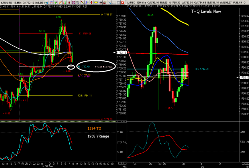Click the +Fx button under 15-Min chart

point(124,166)
